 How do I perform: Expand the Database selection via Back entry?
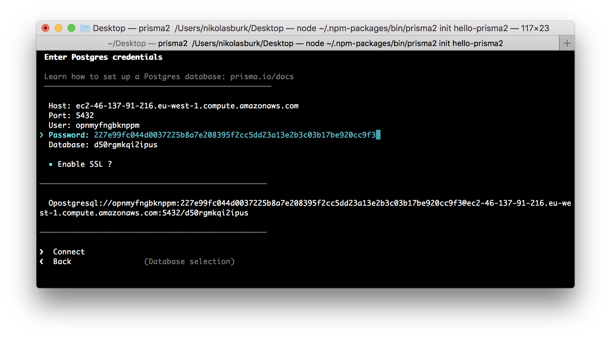(190, 261)
